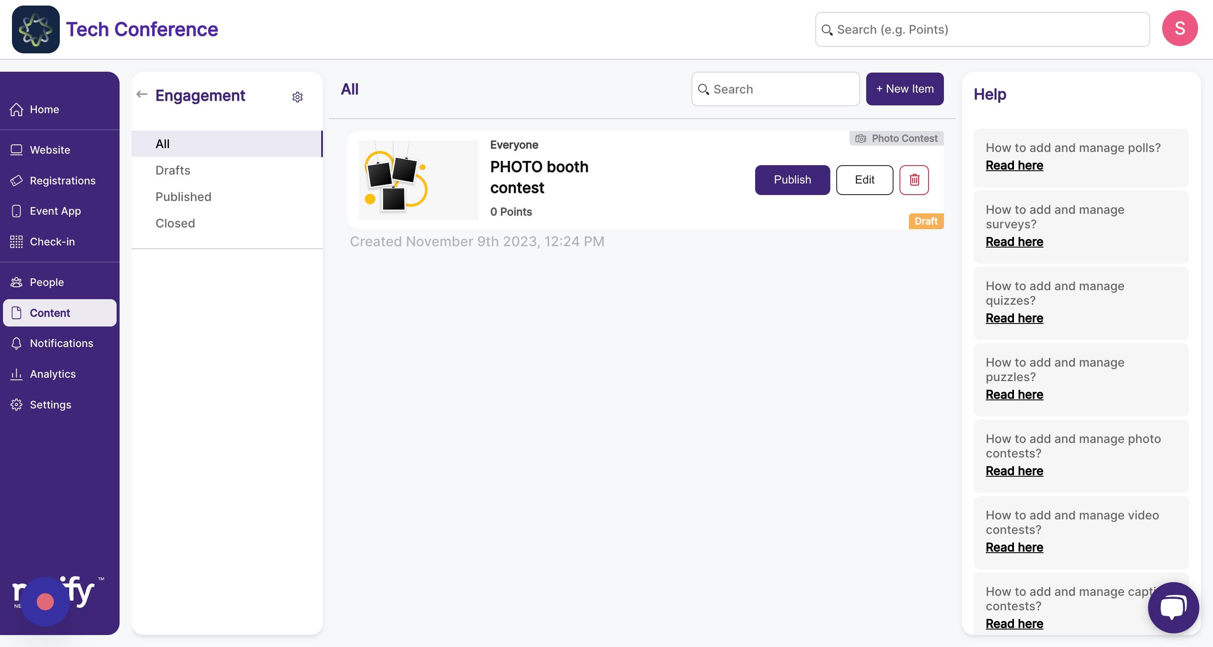Click the back arrow next to Engagement
This screenshot has width=1213, height=647.
coord(142,95)
